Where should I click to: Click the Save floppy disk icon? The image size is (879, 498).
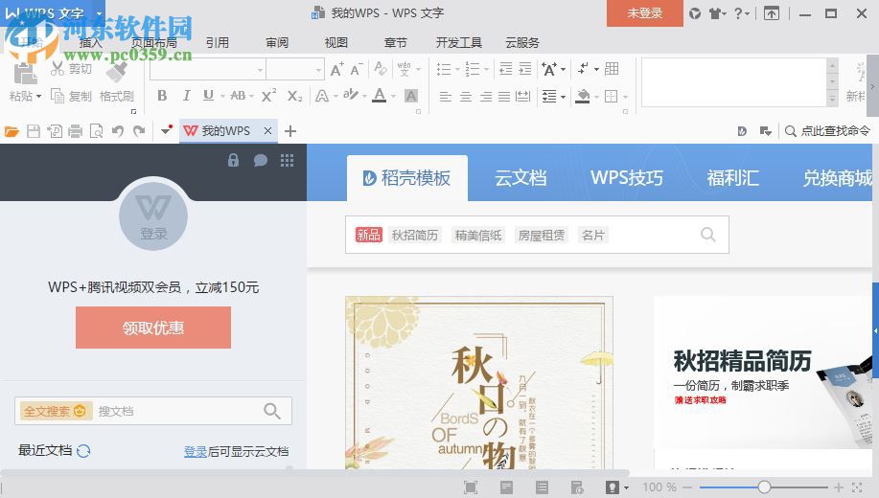34,131
